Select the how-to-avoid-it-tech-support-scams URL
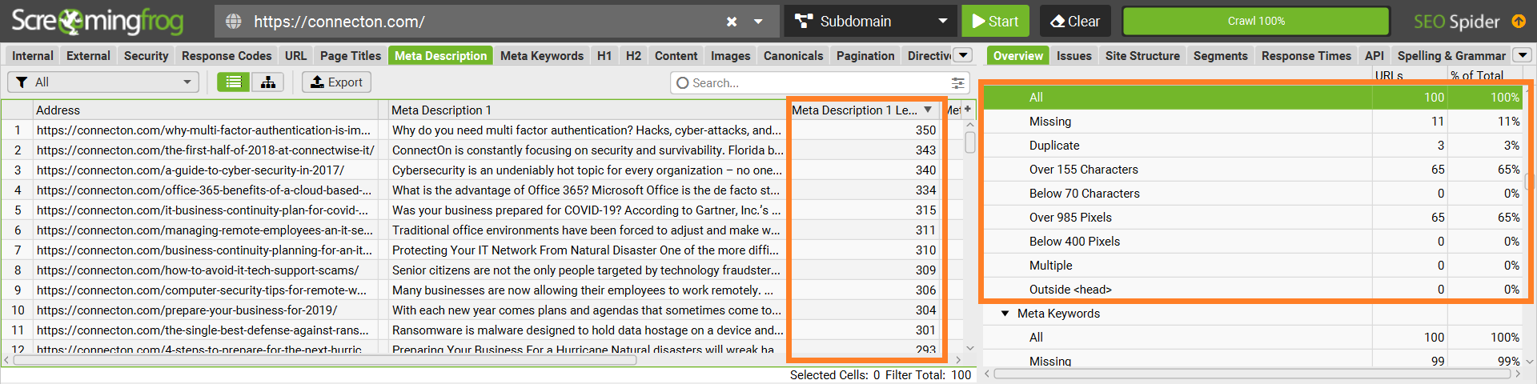The width and height of the screenshot is (1537, 384). (198, 270)
